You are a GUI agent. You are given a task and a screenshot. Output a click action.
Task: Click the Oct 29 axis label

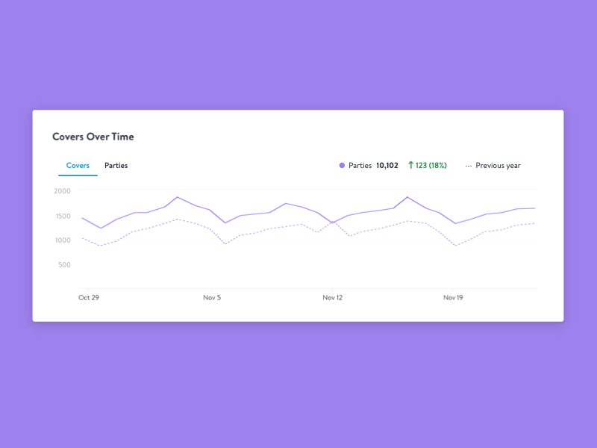coord(89,297)
